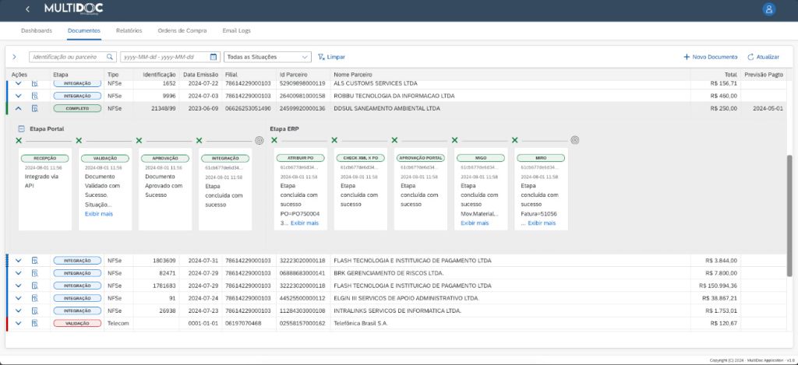Image resolution: width=798 pixels, height=365 pixels.
Task: Open document icon for DDSUL SANEAMENTO row
Action: pos(35,109)
